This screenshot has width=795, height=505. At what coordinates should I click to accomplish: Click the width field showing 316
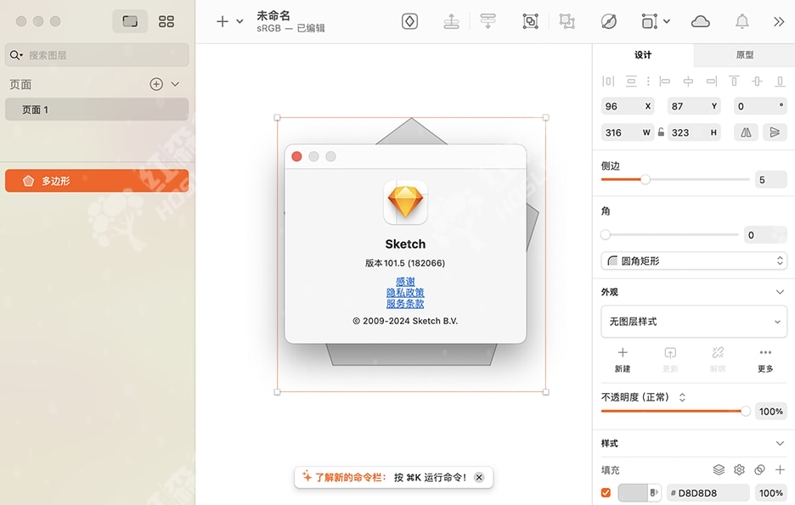click(628, 132)
